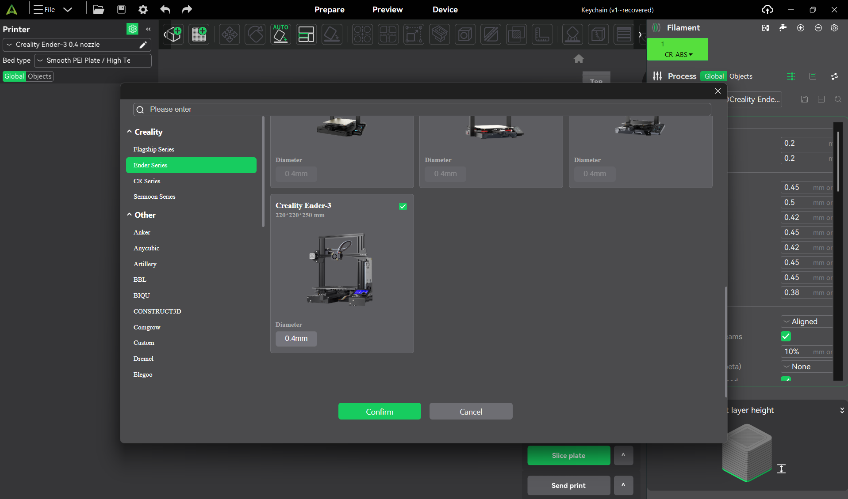Open the File menu chevron
The height and width of the screenshot is (499, 848).
pos(67,9)
